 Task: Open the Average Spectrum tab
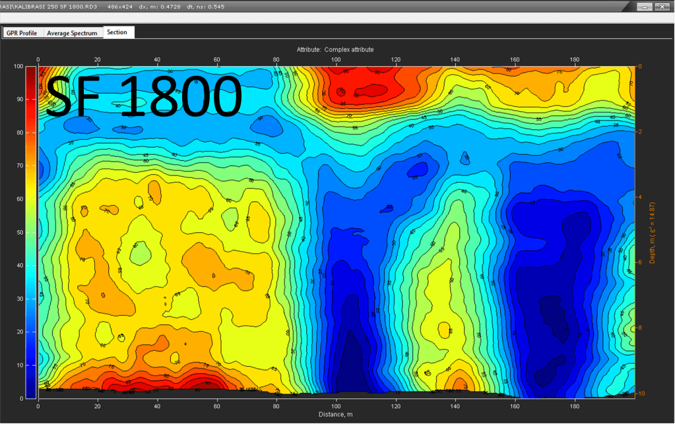click(x=72, y=33)
